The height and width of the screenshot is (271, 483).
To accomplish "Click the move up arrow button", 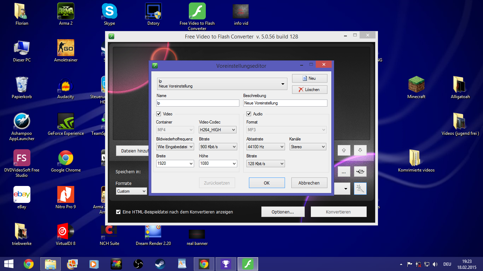I will point(344,150).
